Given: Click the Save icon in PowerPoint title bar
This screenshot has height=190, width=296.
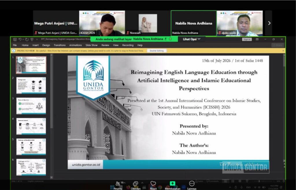Looking at the screenshot, I should coord(15,39).
